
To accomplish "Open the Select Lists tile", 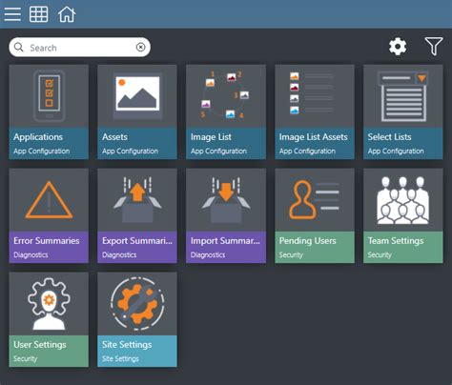I will pos(402,111).
